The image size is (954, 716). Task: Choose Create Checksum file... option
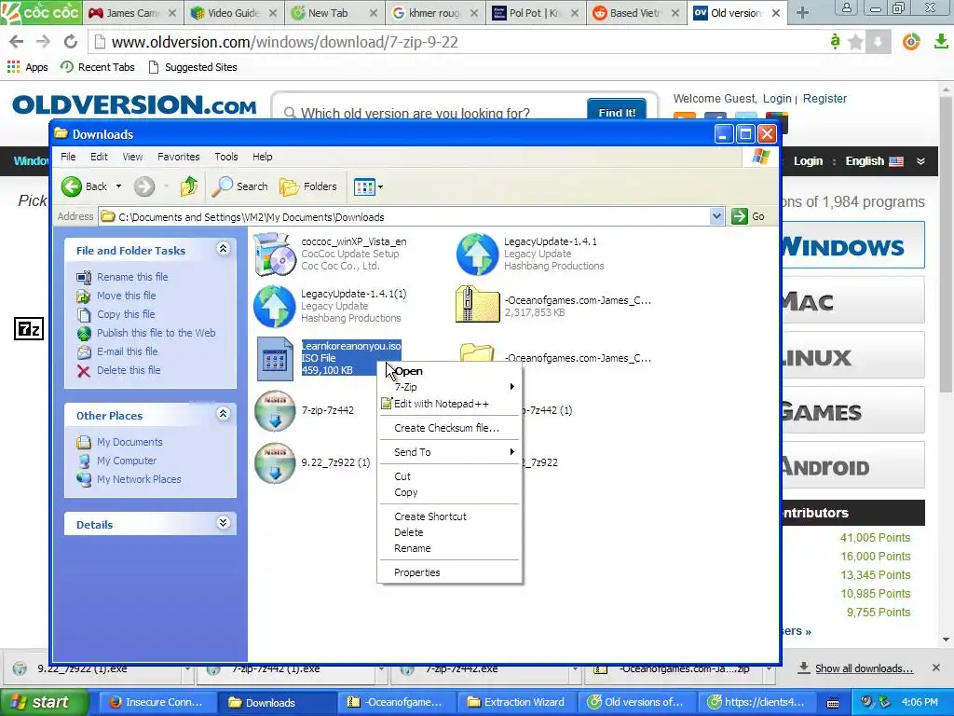click(450, 428)
